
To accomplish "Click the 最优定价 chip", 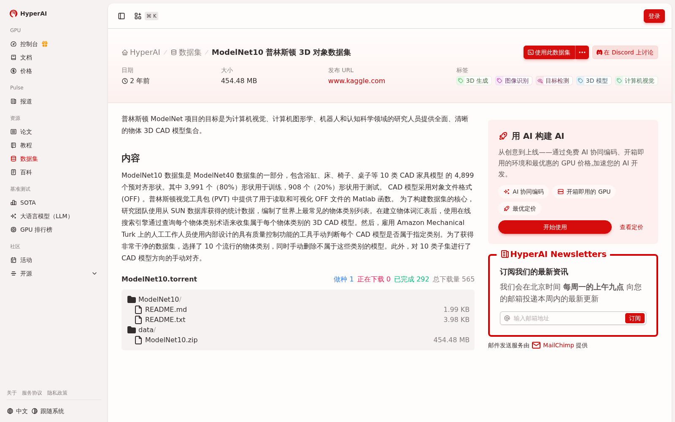I will coord(520,208).
